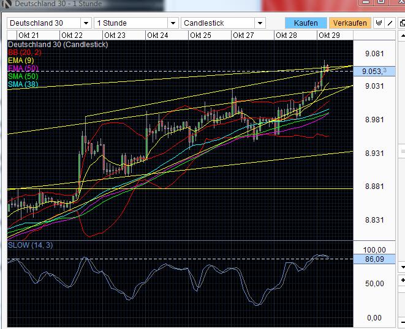Click the vertical scrollbar grip handle
The height and width of the screenshot is (329, 405).
pyautogui.click(x=402, y=152)
